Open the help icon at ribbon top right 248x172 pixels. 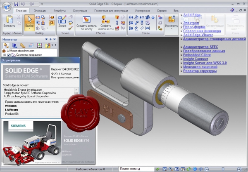click(232, 10)
